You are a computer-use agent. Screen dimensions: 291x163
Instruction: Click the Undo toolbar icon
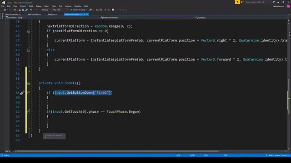[x=31, y=10]
